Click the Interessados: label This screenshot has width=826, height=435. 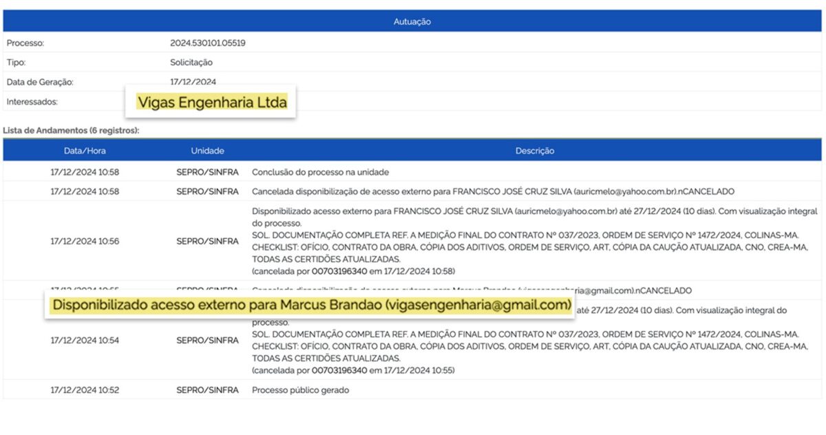32,102
